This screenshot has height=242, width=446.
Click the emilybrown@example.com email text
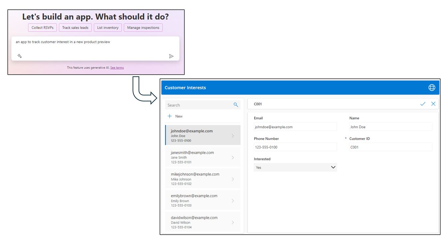pyautogui.click(x=194, y=196)
